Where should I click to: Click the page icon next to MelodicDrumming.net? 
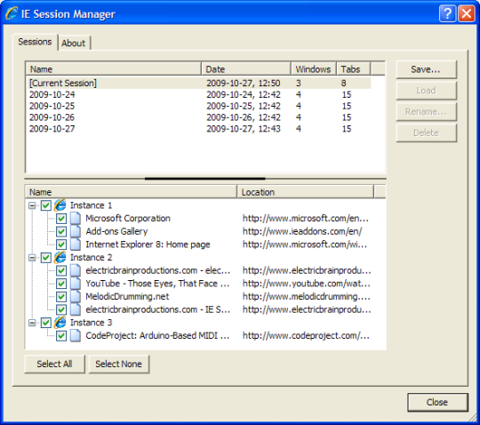[x=76, y=296]
